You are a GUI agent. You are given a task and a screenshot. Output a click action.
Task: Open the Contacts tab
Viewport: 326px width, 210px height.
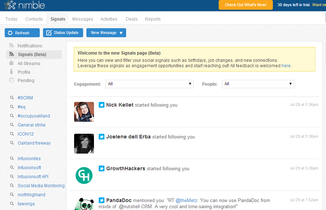coord(34,19)
